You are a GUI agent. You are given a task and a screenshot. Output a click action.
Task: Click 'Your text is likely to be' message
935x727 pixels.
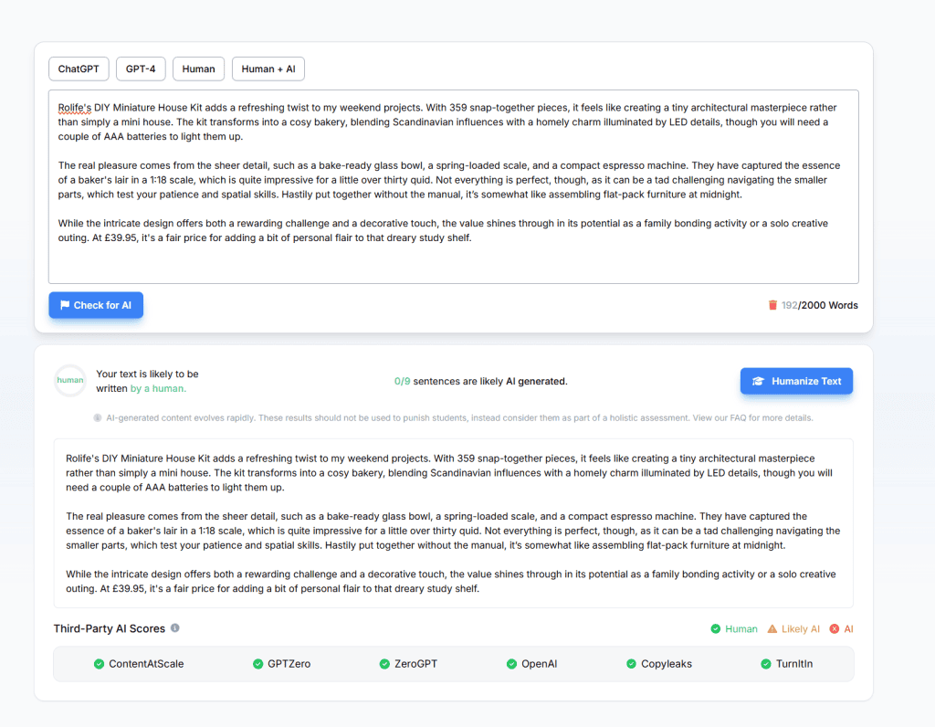point(147,374)
